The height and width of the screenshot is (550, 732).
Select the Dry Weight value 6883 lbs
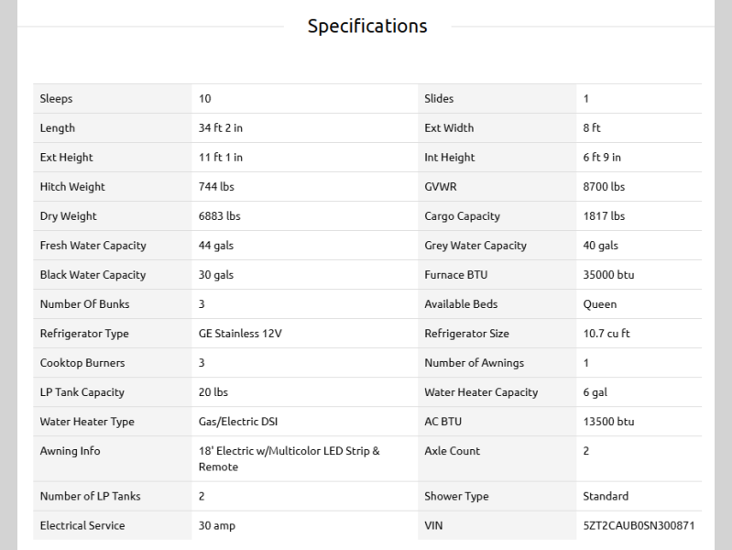click(x=219, y=216)
